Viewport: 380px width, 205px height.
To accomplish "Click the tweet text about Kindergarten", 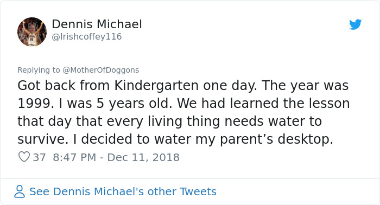I will (183, 112).
